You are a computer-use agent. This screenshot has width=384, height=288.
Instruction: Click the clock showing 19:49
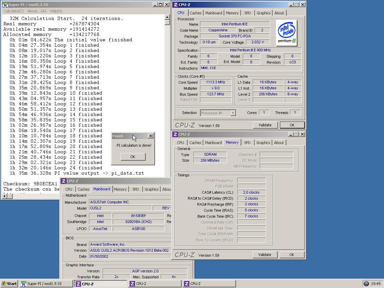coord(376,284)
